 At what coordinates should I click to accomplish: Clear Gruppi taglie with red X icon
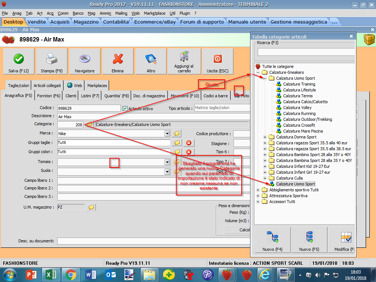189,143
